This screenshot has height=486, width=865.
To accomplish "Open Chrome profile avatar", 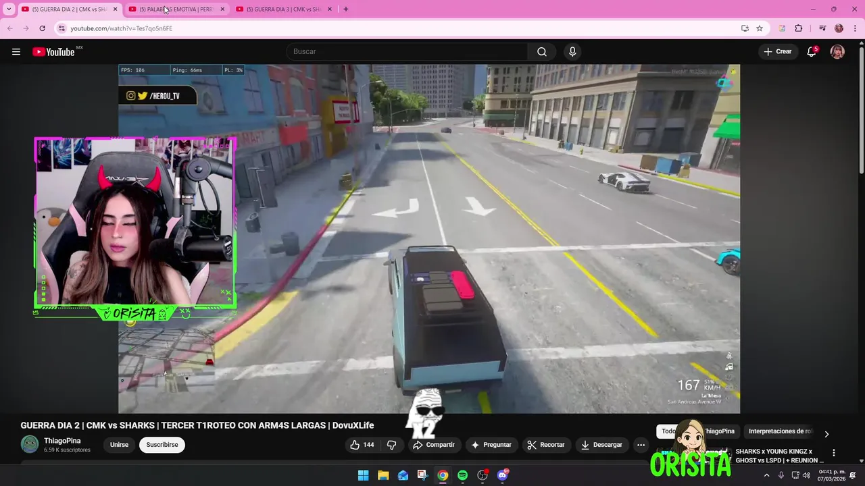I will point(839,28).
